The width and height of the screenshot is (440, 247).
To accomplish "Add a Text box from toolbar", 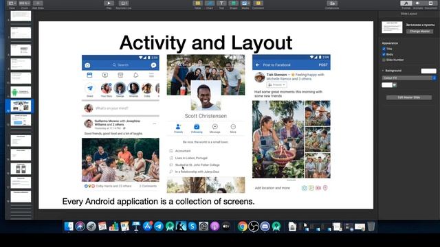I will 221,3.
